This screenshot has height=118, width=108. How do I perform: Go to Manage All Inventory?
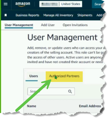(x=58, y=15)
